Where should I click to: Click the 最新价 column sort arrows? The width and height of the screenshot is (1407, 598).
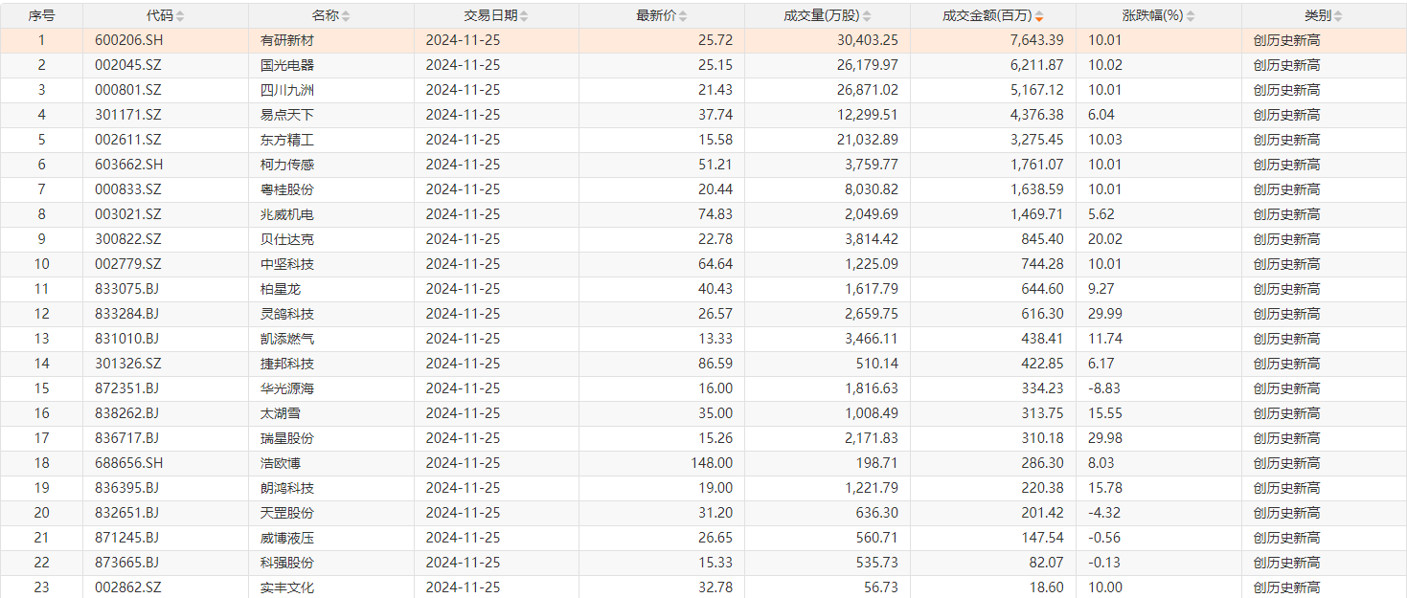pyautogui.click(x=682, y=16)
